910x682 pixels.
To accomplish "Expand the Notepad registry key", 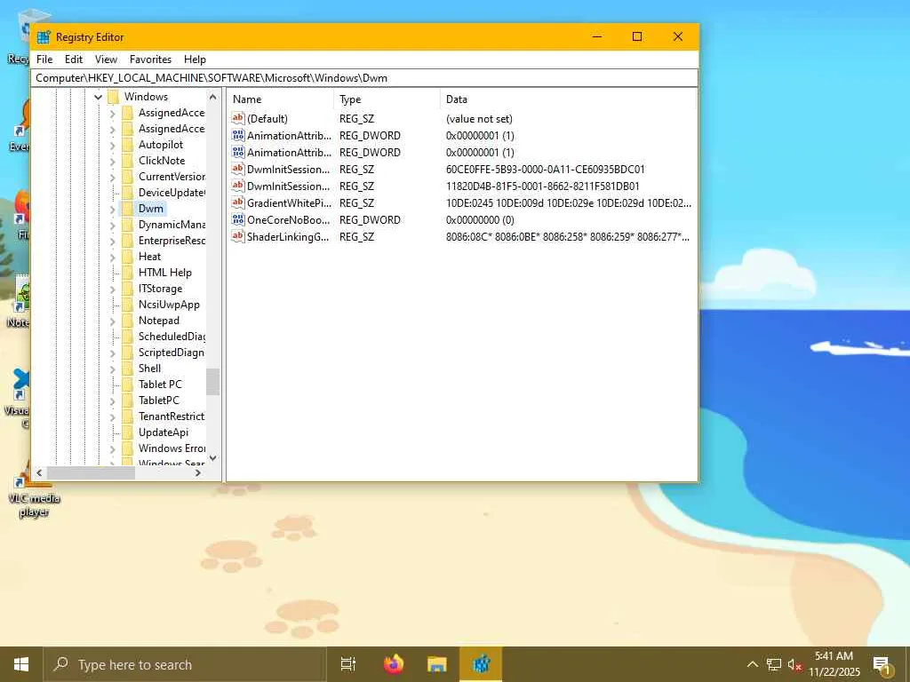I will point(112,321).
